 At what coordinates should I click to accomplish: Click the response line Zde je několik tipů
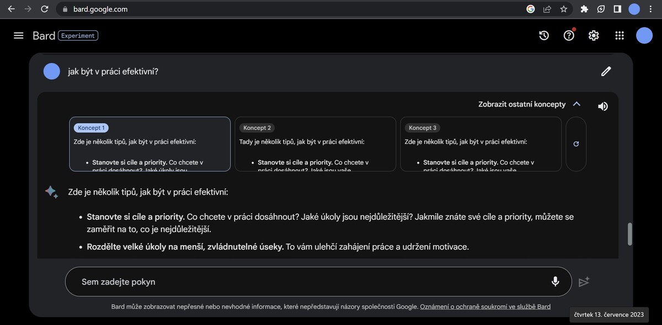(148, 192)
